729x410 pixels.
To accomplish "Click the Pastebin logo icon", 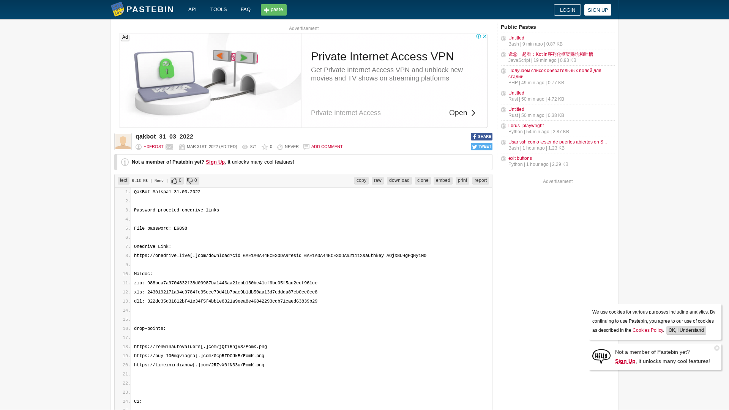I will pos(117,9).
